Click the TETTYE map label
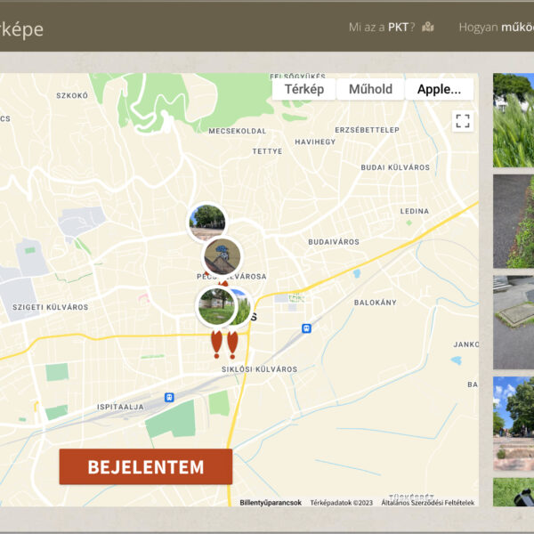 [x=267, y=151]
